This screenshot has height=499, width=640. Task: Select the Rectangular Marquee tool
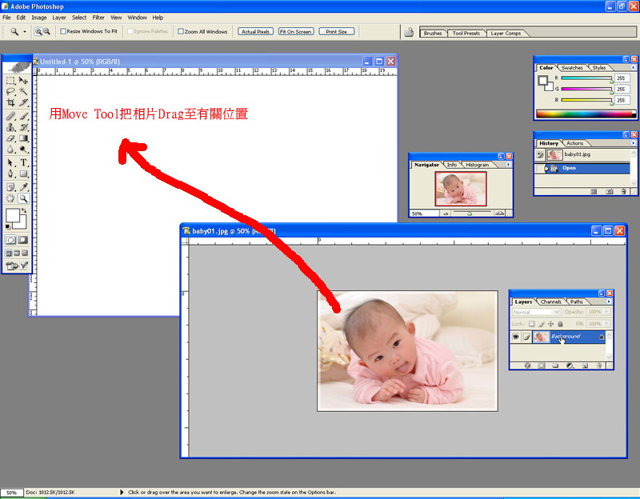(10, 81)
